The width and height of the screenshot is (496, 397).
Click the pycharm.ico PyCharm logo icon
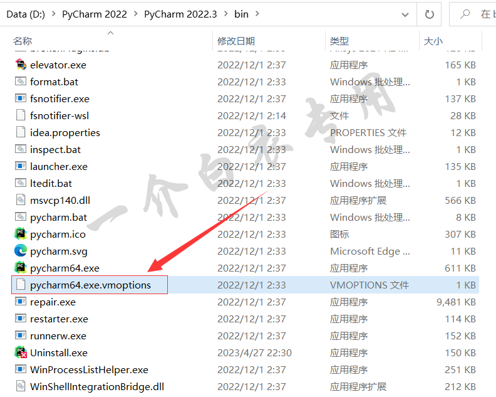pos(21,234)
